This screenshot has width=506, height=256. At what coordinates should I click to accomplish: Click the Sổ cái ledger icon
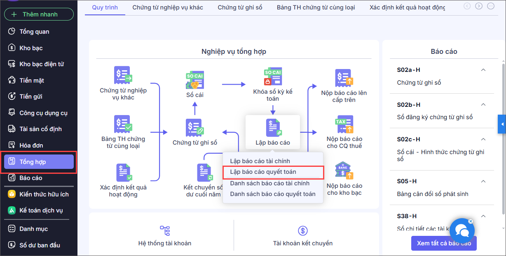(x=195, y=80)
